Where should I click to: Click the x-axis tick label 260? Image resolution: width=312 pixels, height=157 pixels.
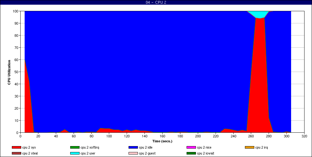pyautogui.click(x=251, y=136)
